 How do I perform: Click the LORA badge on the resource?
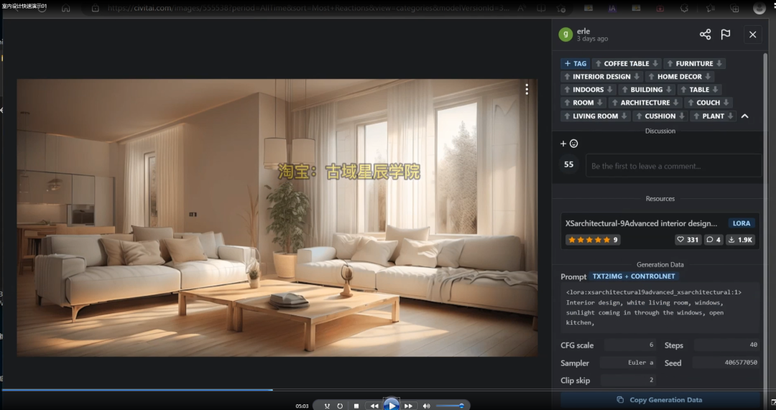pos(742,223)
